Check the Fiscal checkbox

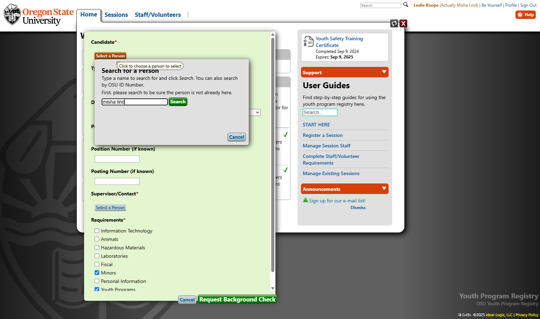(97, 264)
